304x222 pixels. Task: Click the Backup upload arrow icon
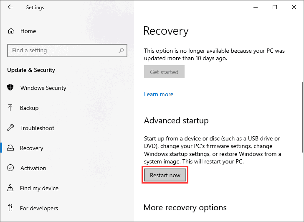coord(11,108)
